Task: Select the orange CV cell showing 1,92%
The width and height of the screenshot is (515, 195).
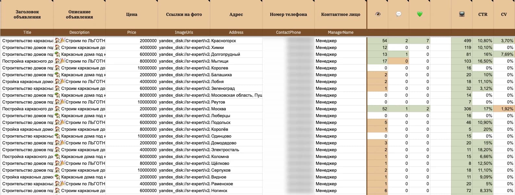Action: click(x=504, y=109)
